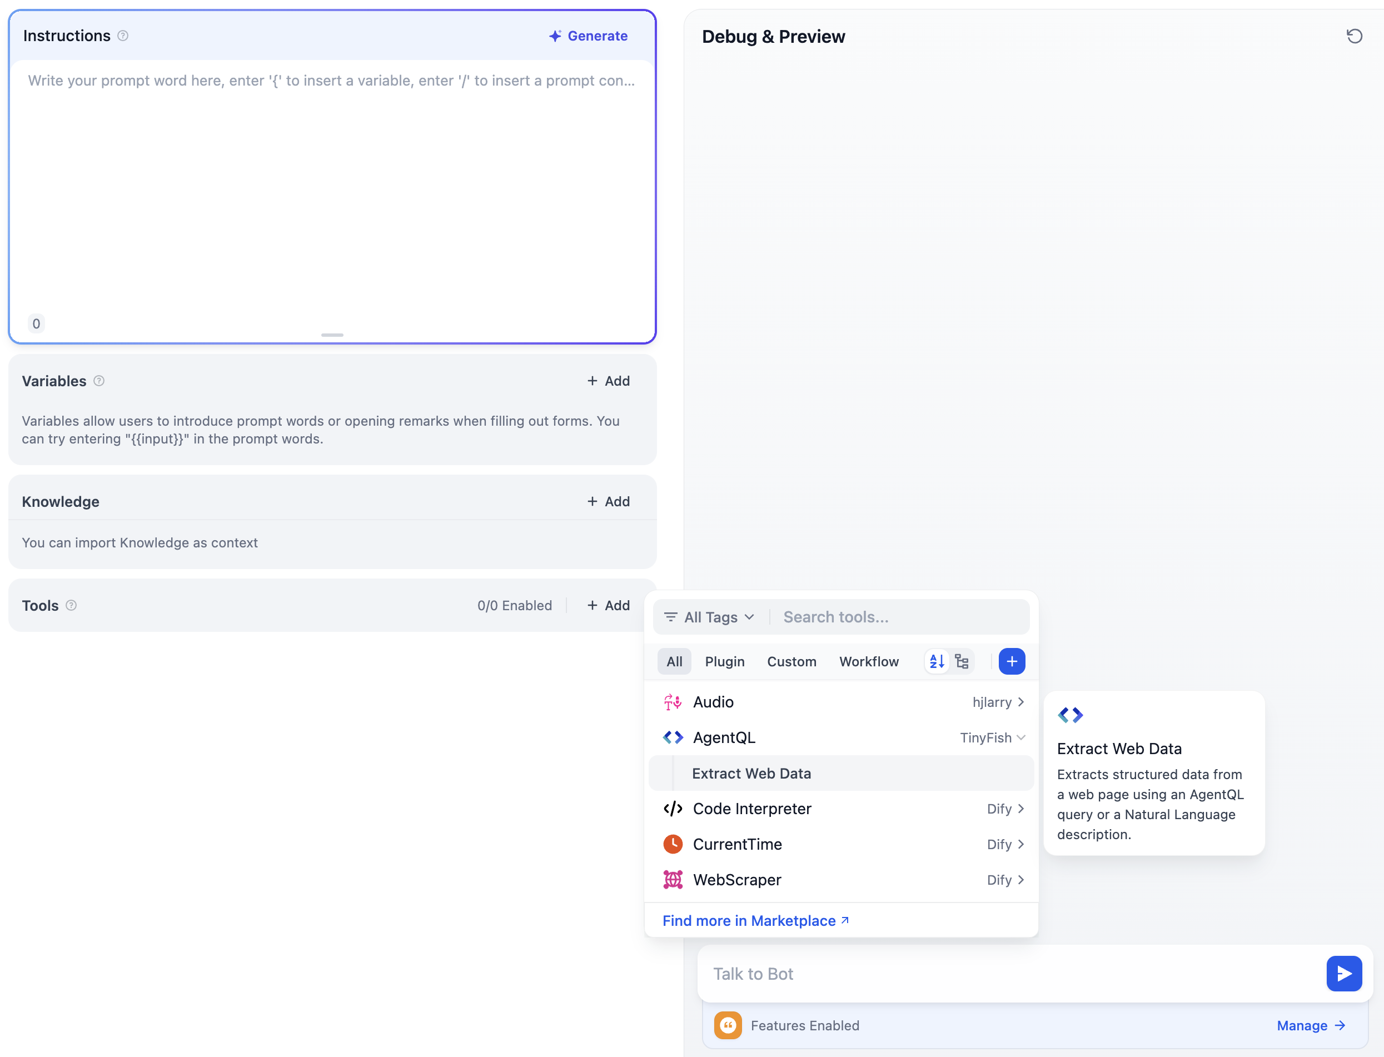
Task: Click the Instructions help question mark
Action: 123,36
